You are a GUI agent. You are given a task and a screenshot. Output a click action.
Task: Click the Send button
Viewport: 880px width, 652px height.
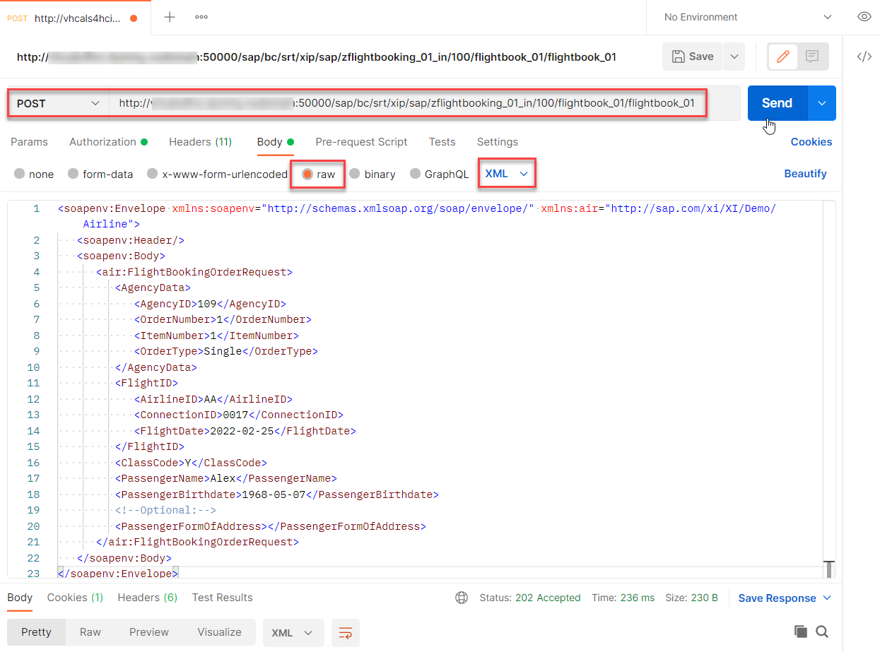777,103
